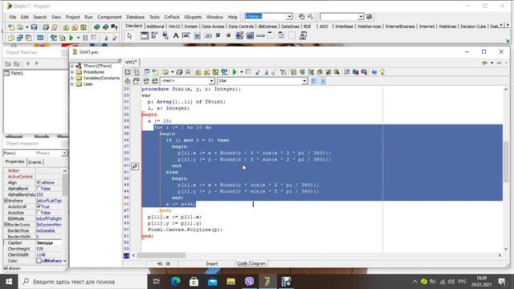514x289 pixels.
Task: Expand the Procedures tree folder
Action: coord(72,71)
